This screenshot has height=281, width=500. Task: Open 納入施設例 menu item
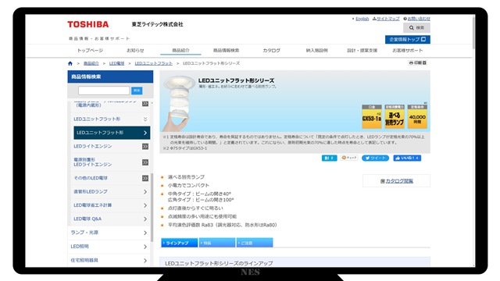(316, 50)
